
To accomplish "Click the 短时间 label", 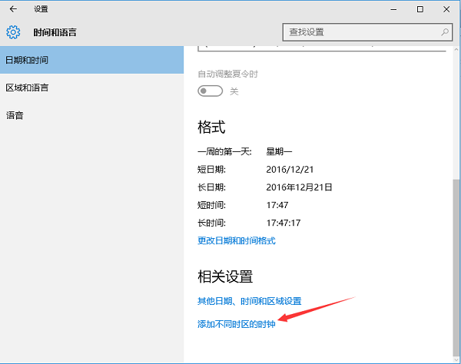I will point(212,205).
